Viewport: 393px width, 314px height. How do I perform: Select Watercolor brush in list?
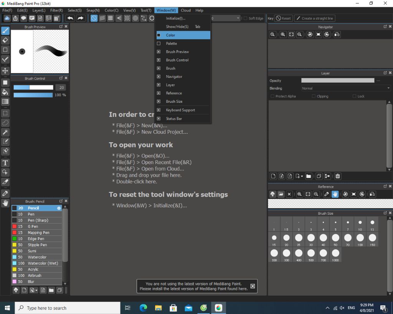(x=37, y=257)
